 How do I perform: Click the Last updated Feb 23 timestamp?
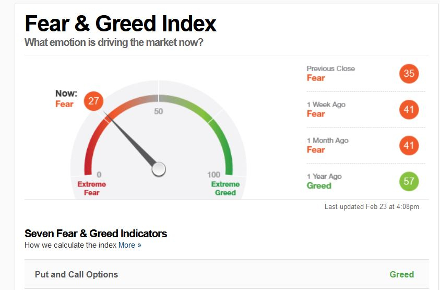pos(372,206)
